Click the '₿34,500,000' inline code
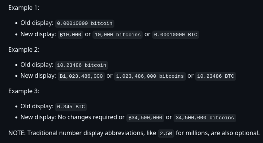 click(x=145, y=118)
